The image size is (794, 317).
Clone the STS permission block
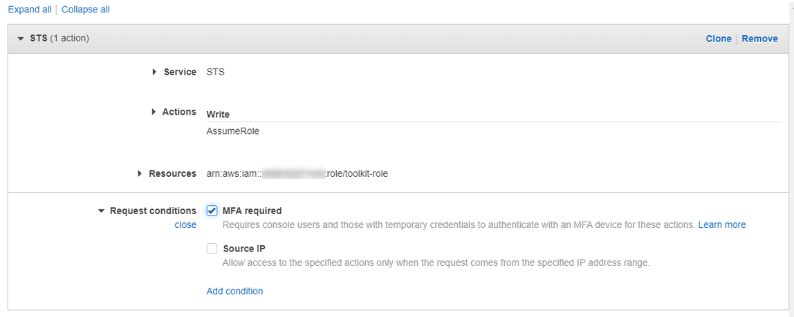tap(719, 39)
